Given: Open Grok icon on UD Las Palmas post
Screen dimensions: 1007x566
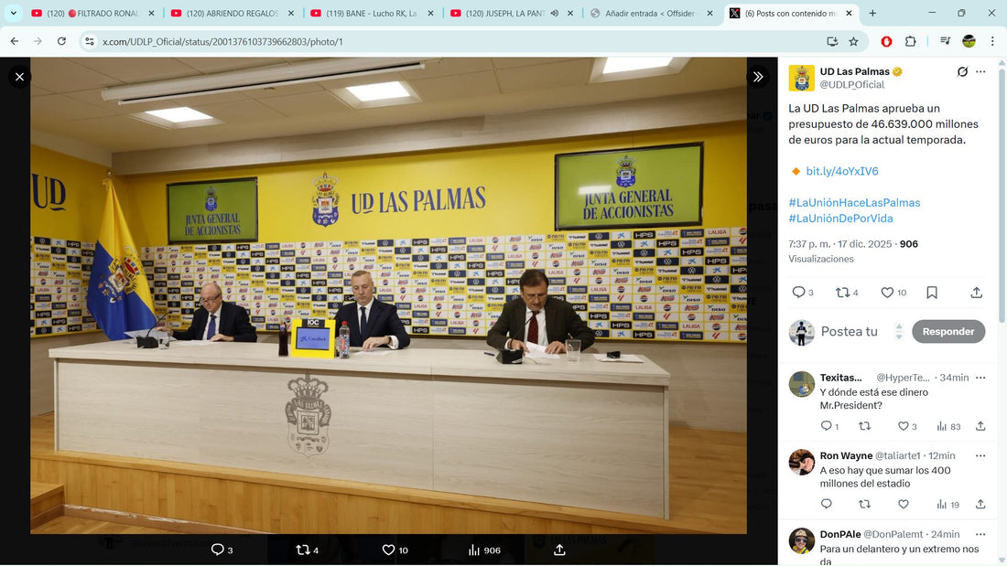Looking at the screenshot, I should click(x=962, y=72).
